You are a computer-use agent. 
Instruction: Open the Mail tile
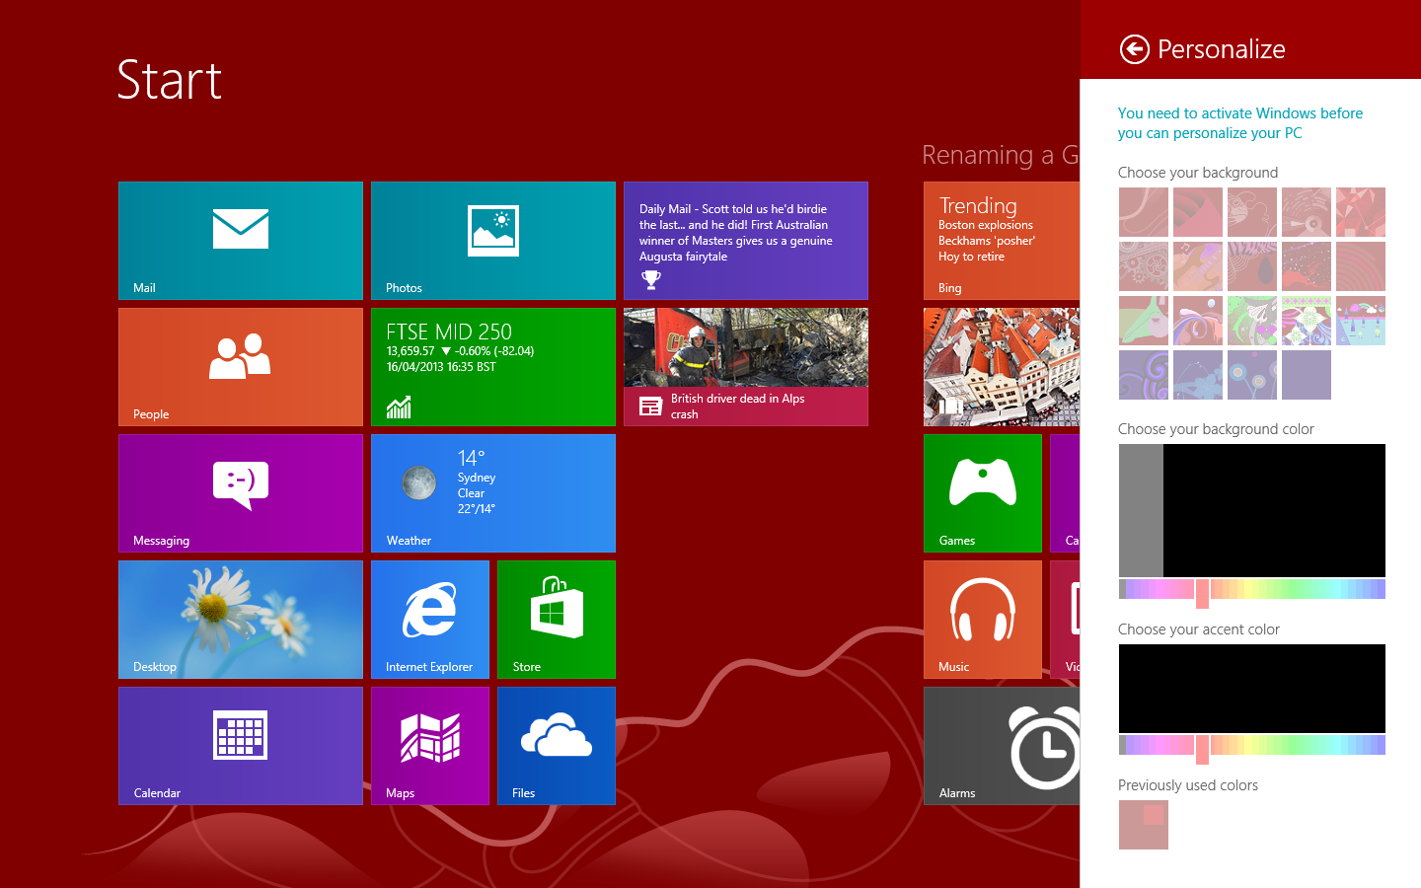(241, 241)
